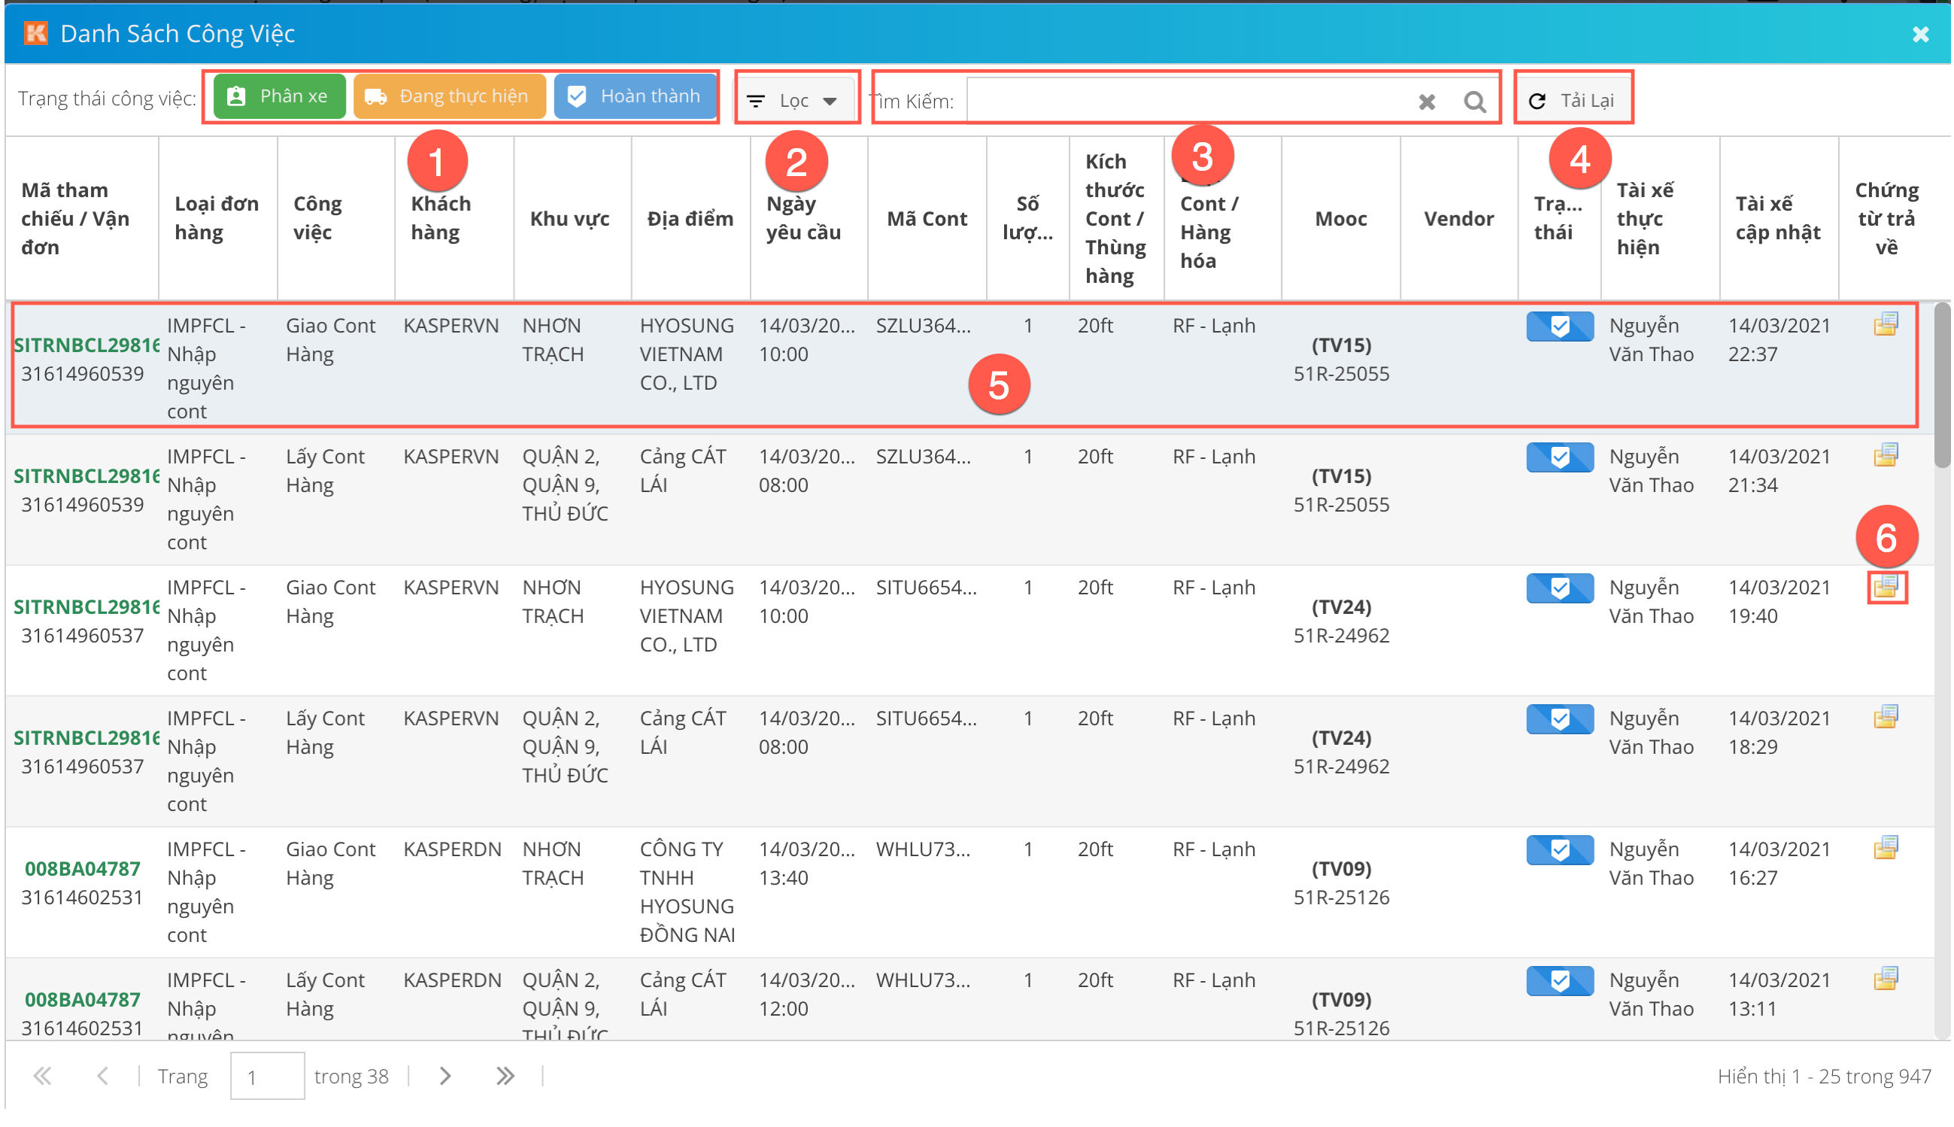Click the page number input box

tap(267, 1076)
